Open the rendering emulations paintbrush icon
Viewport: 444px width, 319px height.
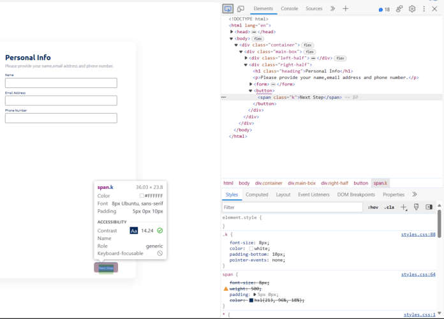[416, 207]
